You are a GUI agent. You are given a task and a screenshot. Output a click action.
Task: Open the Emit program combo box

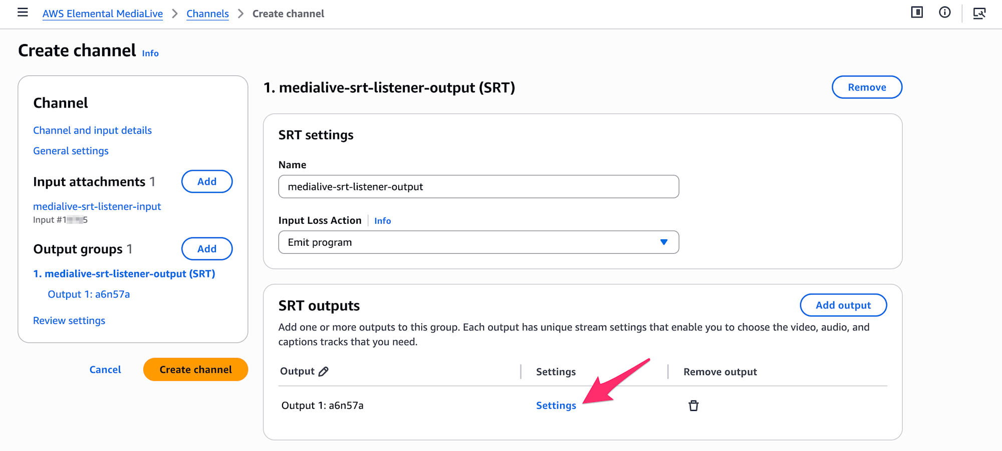[478, 242]
